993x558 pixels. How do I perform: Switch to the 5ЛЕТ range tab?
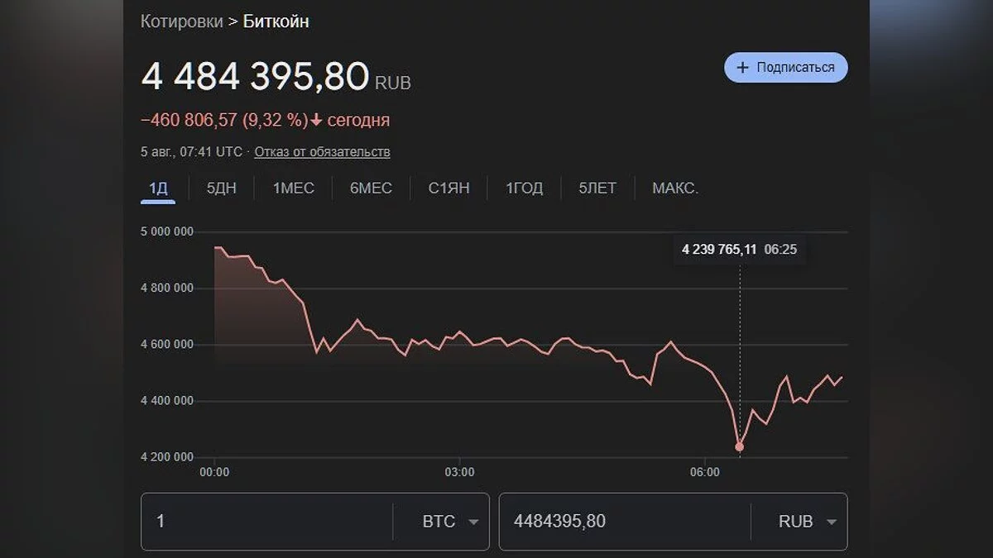tap(597, 188)
